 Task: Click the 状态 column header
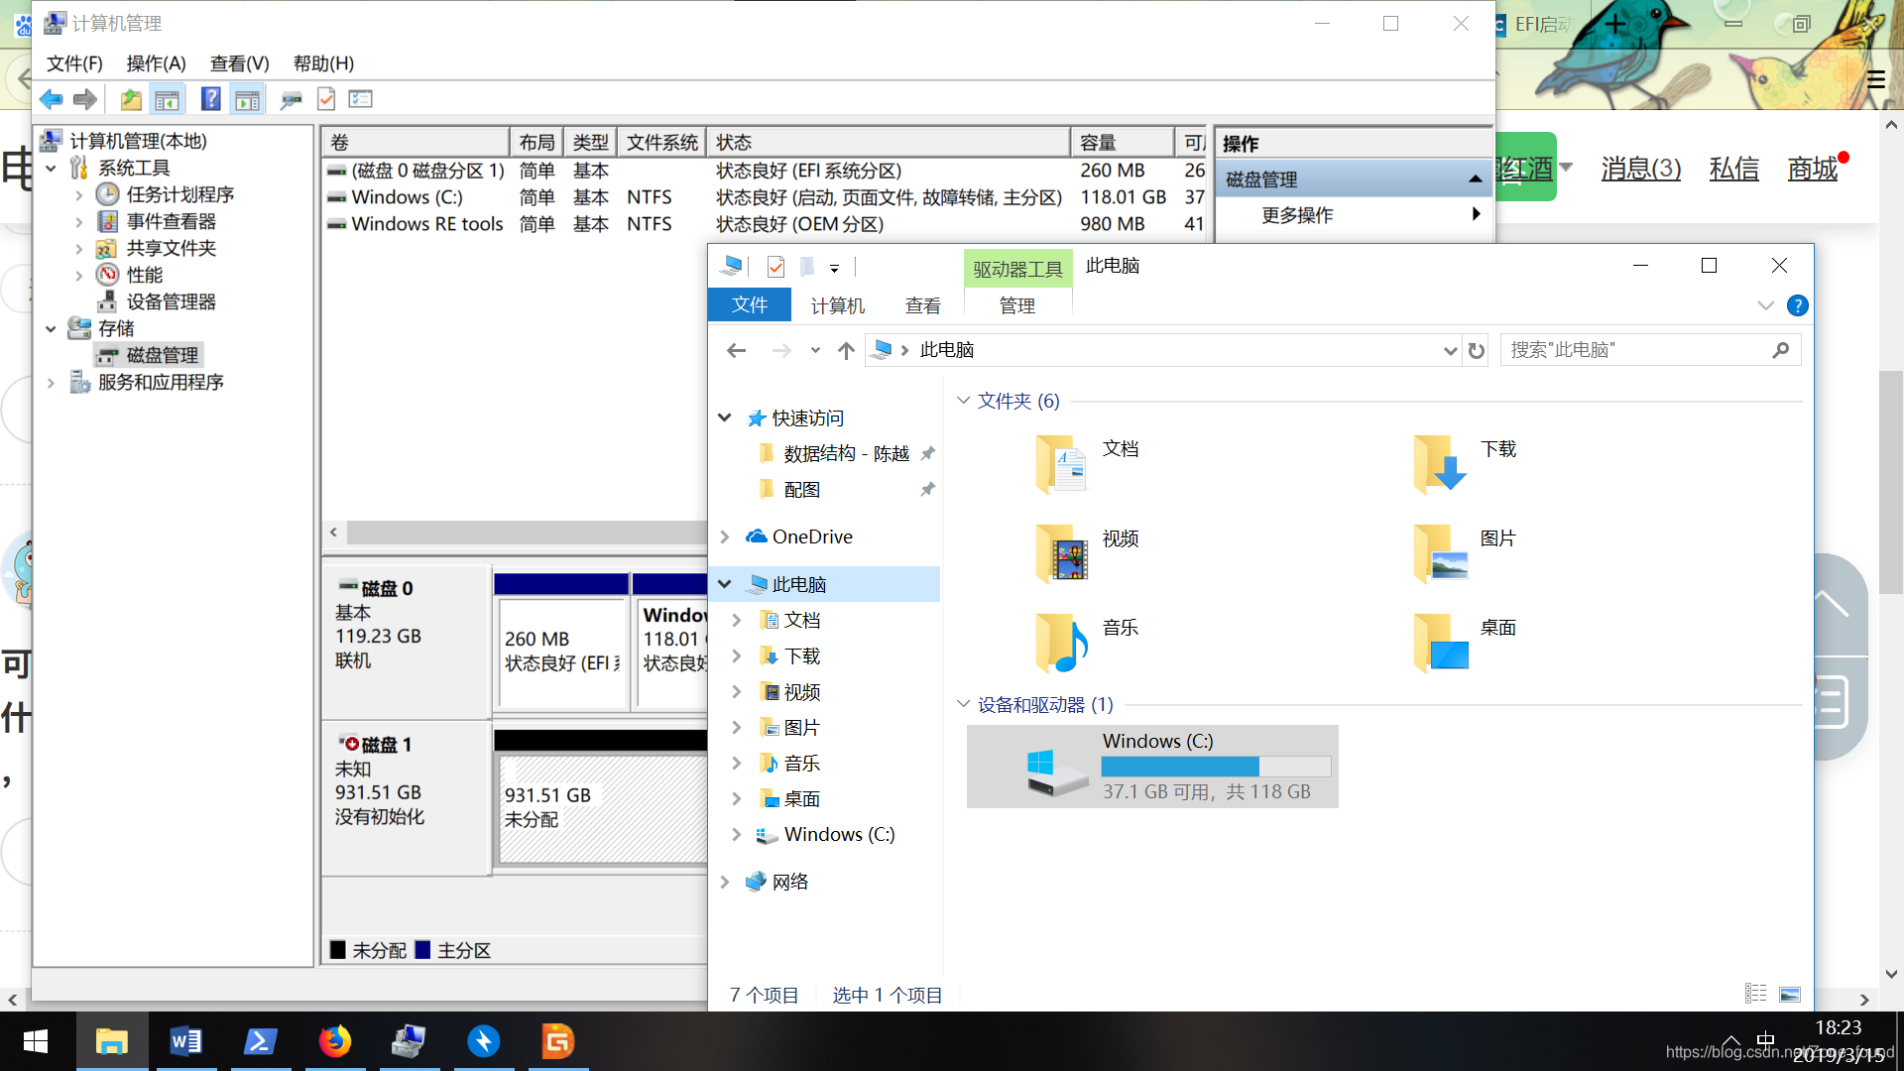click(890, 142)
